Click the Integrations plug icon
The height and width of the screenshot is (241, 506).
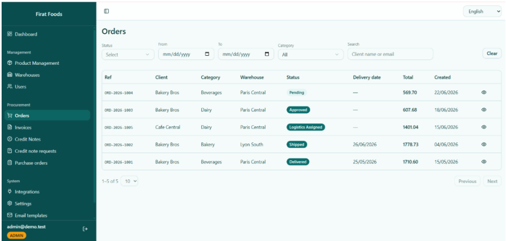click(10, 191)
